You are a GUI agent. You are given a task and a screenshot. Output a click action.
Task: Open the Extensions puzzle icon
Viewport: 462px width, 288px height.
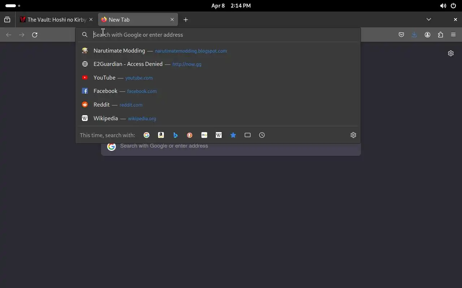tap(440, 35)
